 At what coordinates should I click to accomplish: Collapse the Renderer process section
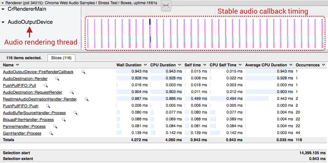[x=3, y=3]
